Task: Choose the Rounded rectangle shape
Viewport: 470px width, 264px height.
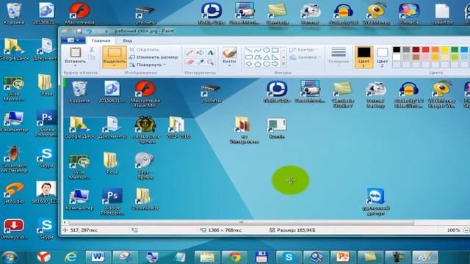Action: (249, 57)
